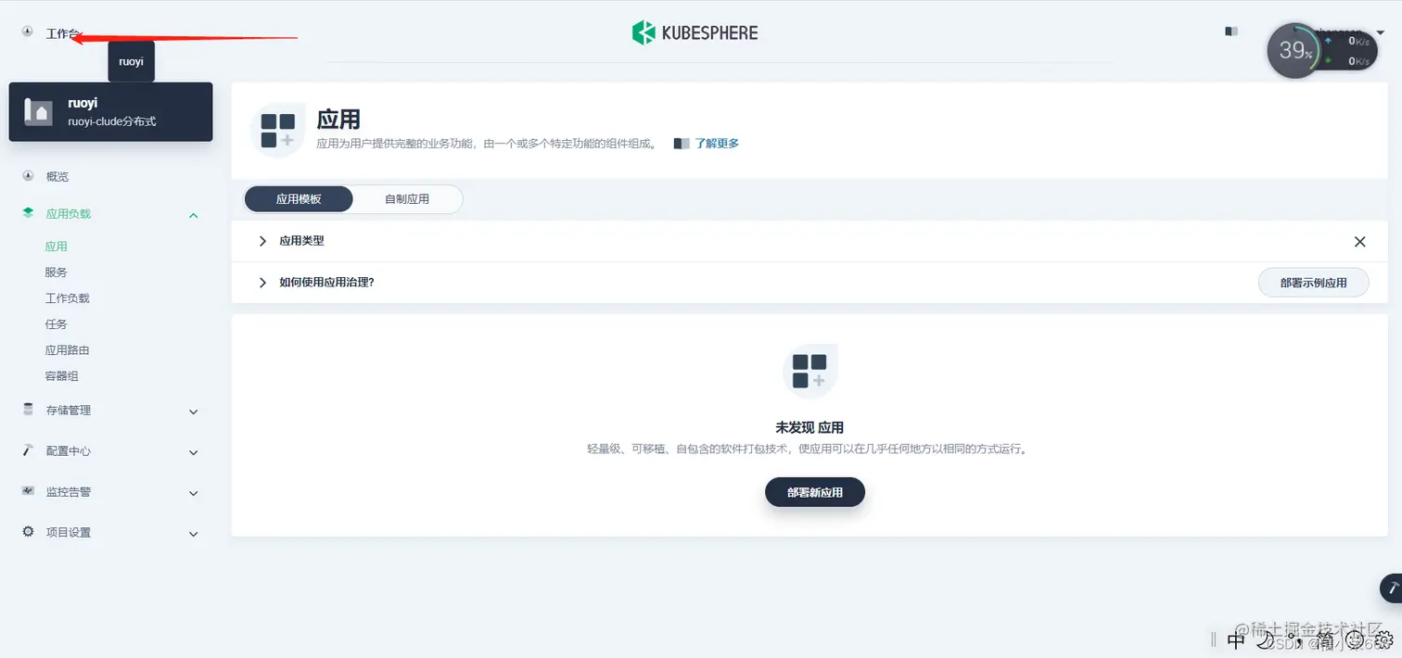Open the user account dropdown arrow

[x=1381, y=33]
